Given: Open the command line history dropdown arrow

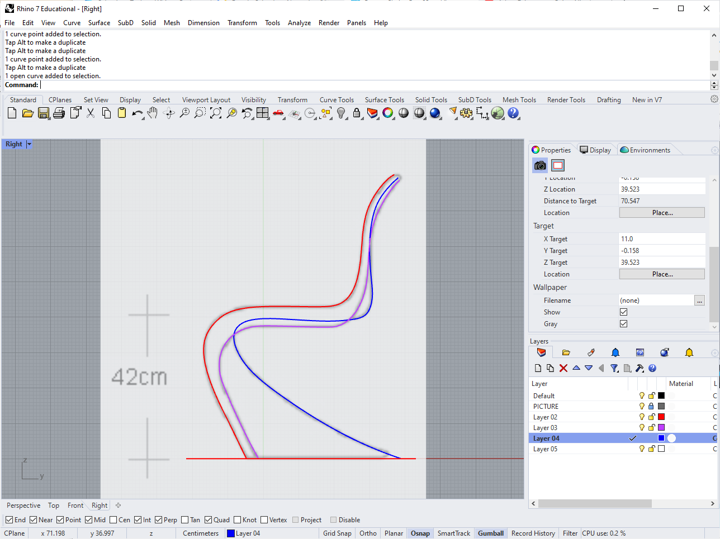Looking at the screenshot, I should point(714,85).
